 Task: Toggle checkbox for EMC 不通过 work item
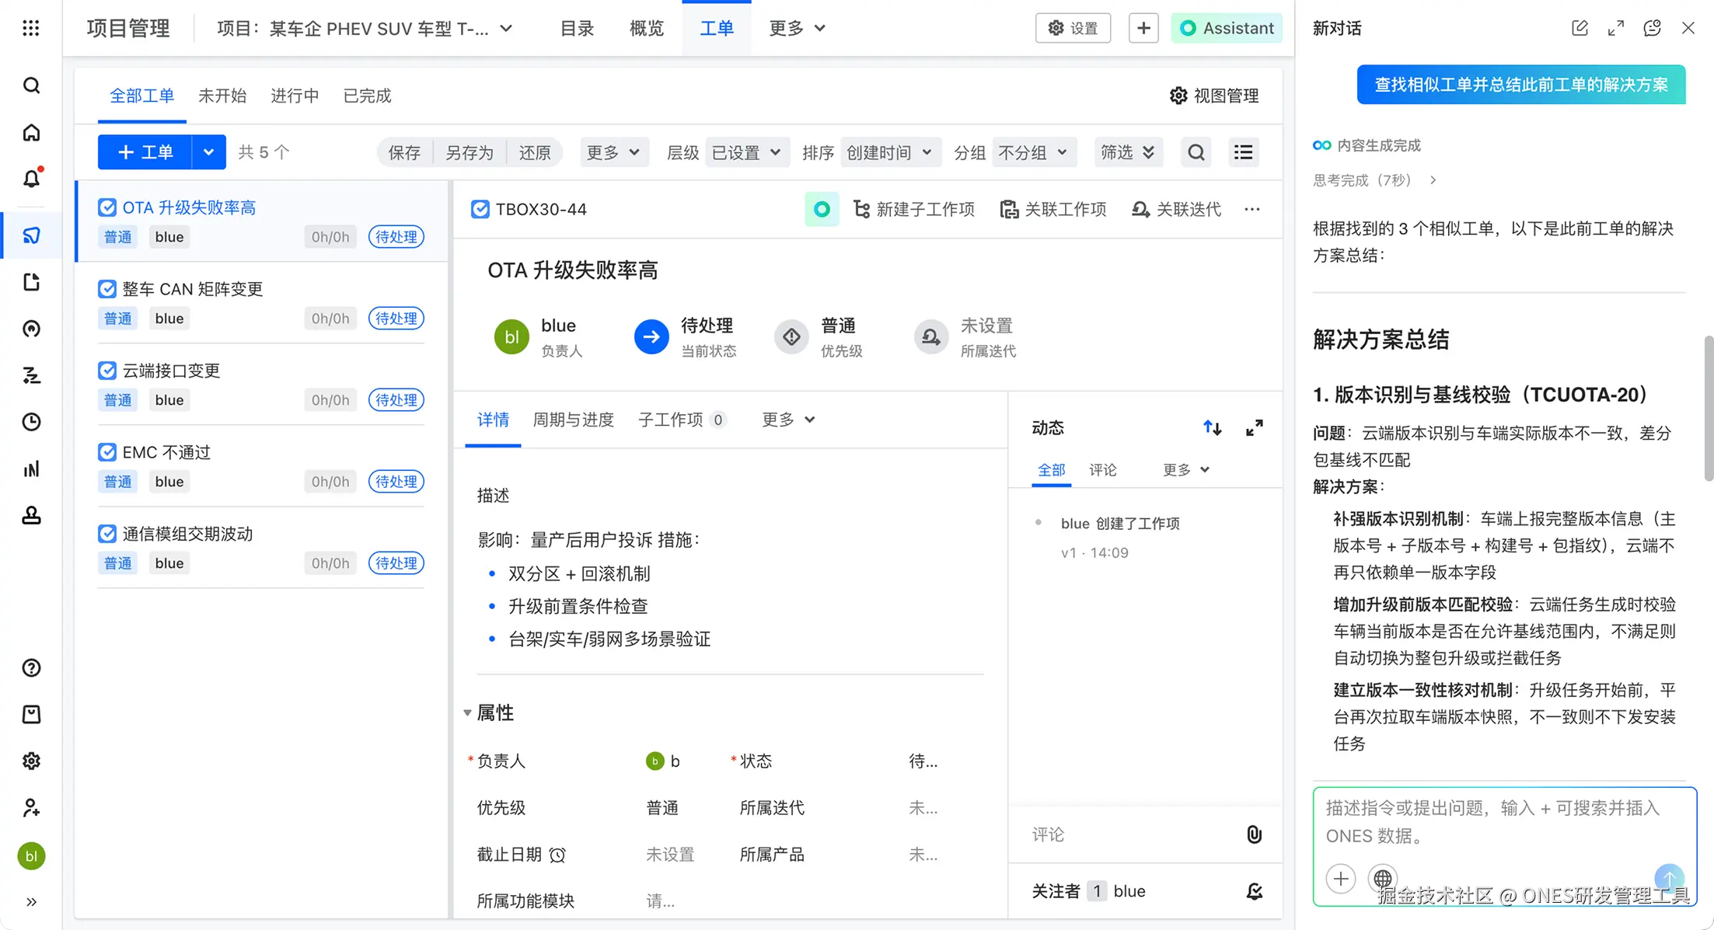[x=107, y=452]
